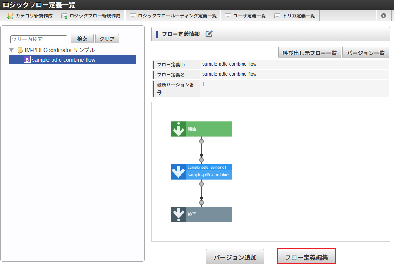Open バージョン一覧
This screenshot has height=266, width=394.
(x=366, y=53)
